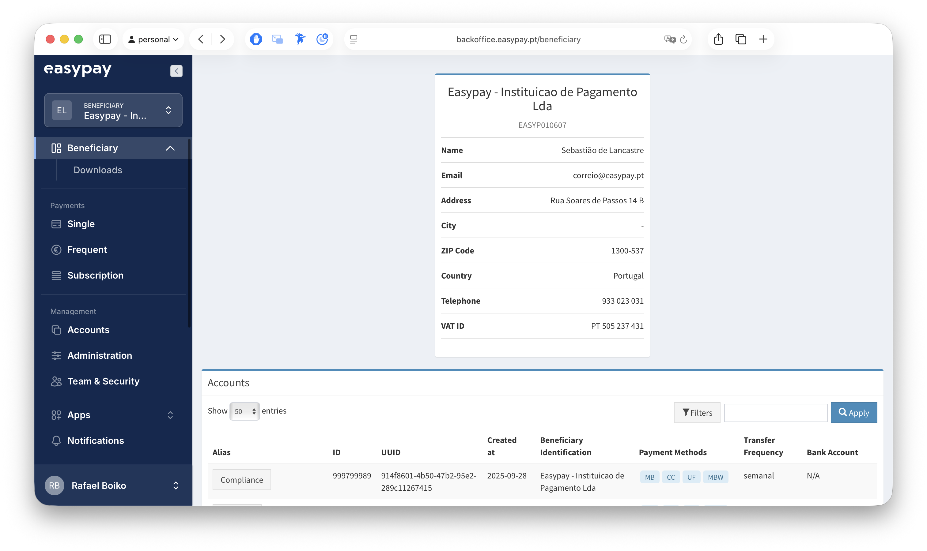Reload the page with refresh icon

pyautogui.click(x=683, y=39)
